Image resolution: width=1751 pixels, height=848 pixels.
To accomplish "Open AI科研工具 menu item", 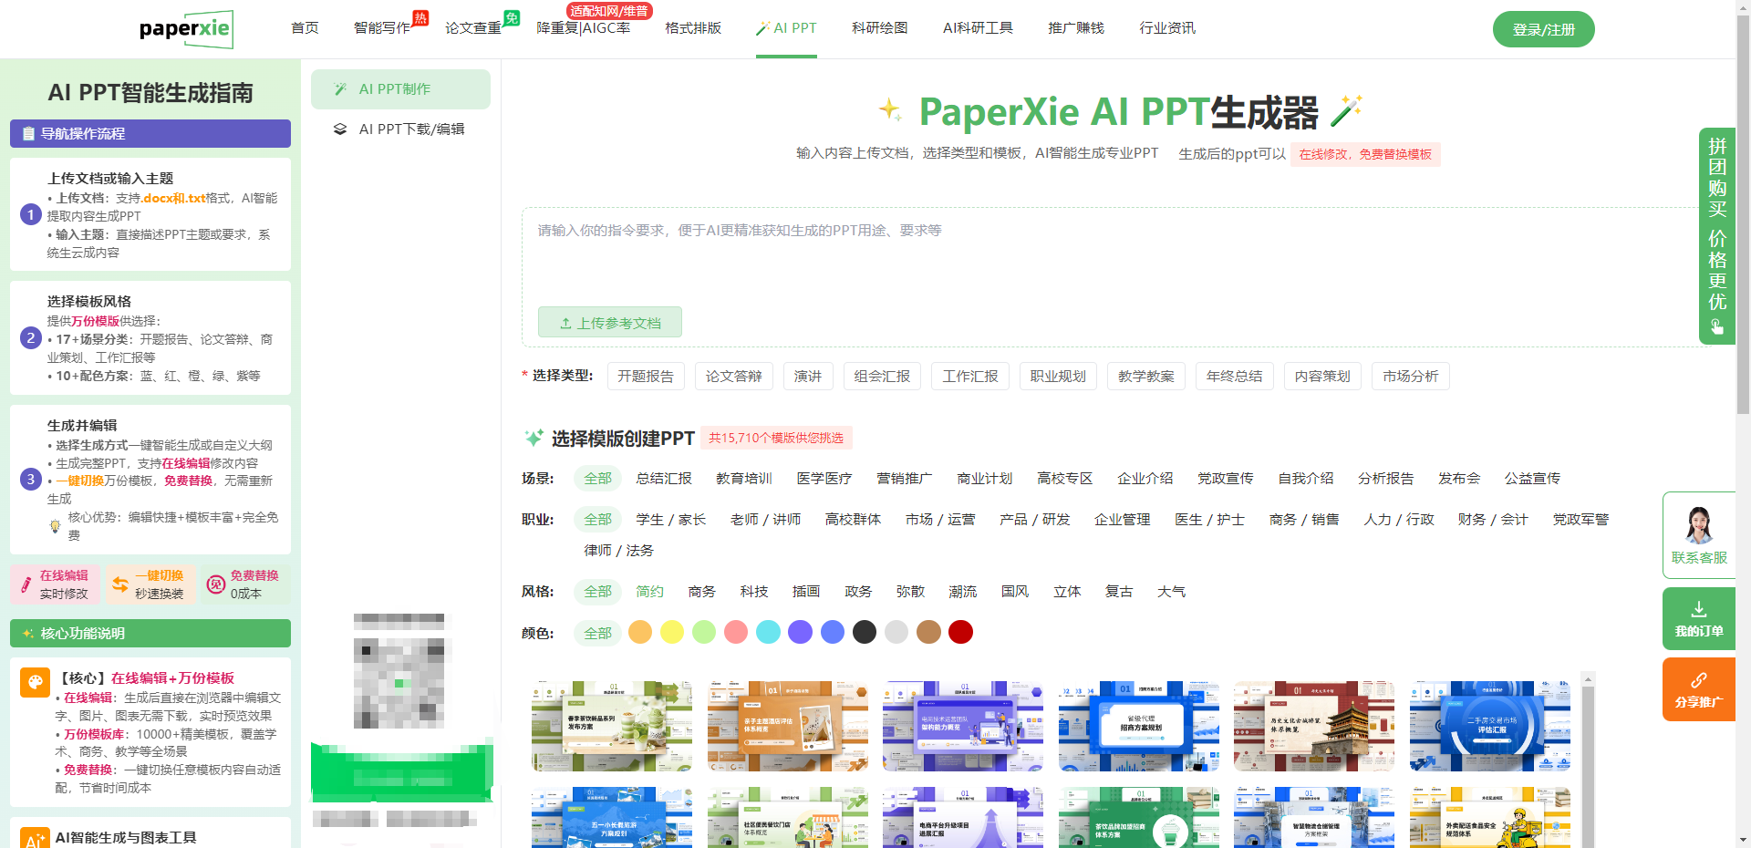I will pyautogui.click(x=978, y=28).
